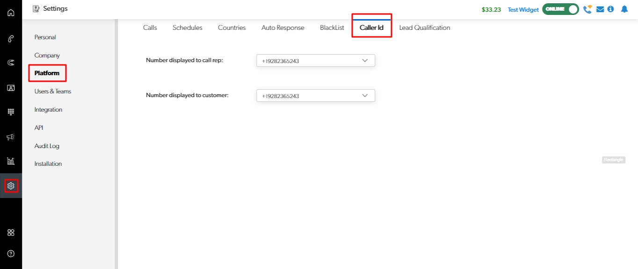Viewport: 638px width, 269px height.
Task: Open the help question mark icon
Action: (x=11, y=254)
